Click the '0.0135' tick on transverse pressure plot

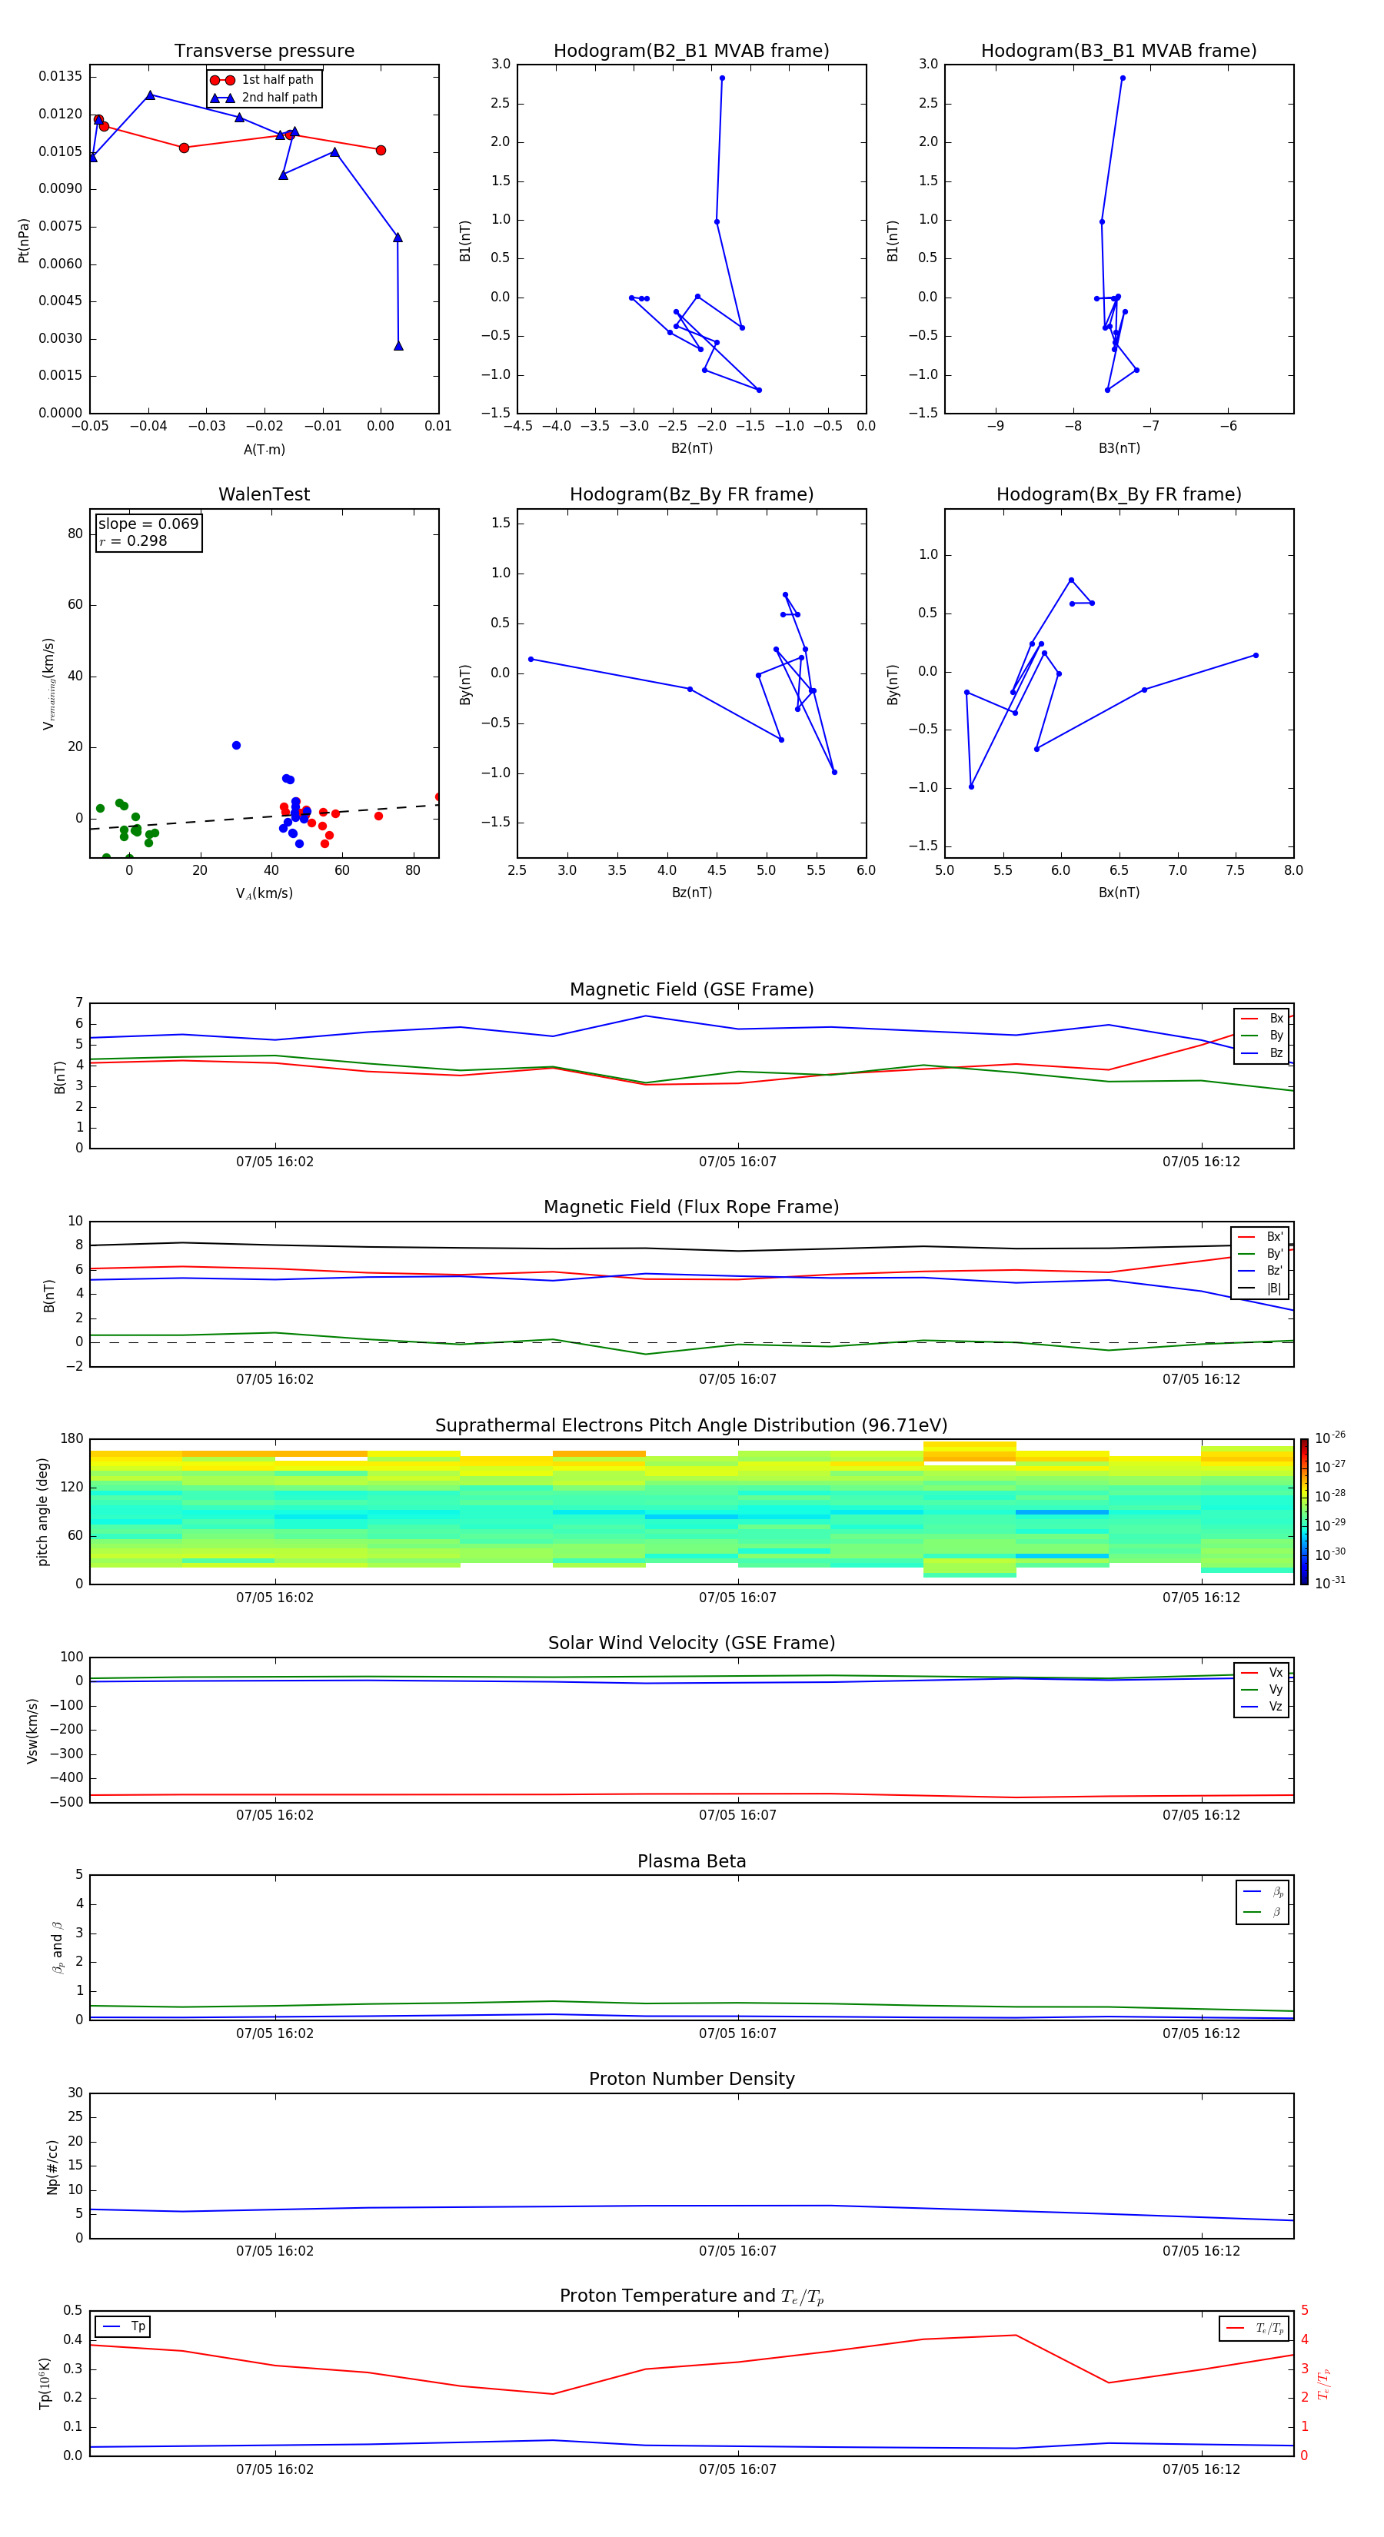tap(61, 77)
